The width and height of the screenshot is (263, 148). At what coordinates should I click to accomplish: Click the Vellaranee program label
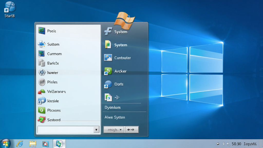[x=57, y=92]
